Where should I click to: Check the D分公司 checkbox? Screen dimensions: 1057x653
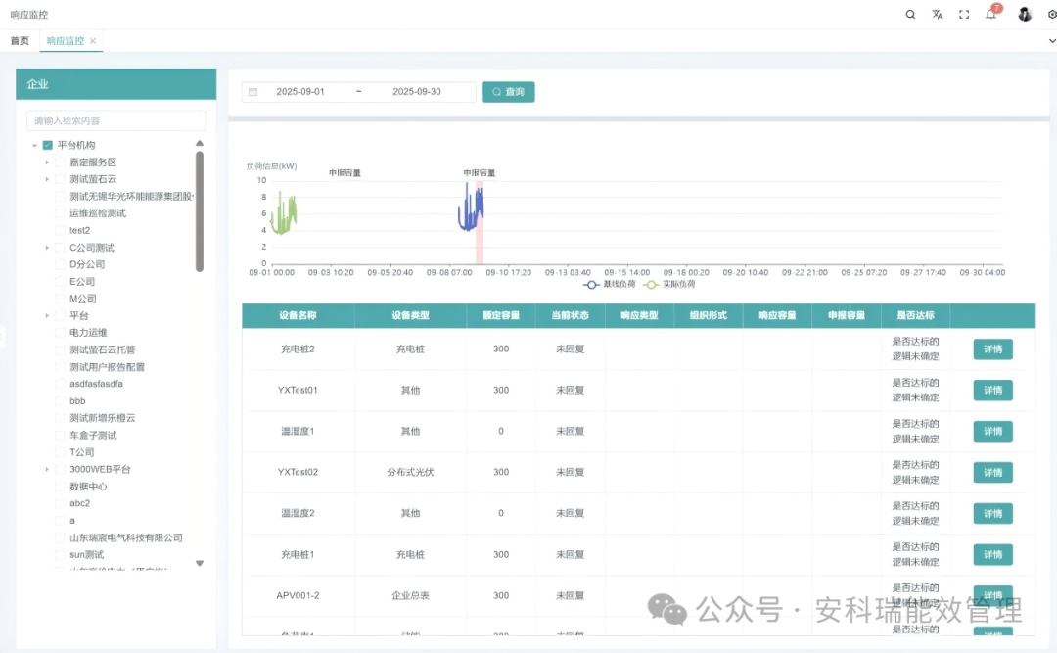pos(60,264)
